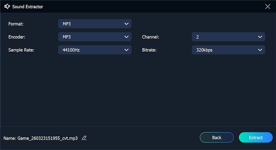Click the Sound Extractor logo icon
This screenshot has height=150, width=276.
pyautogui.click(x=7, y=7)
